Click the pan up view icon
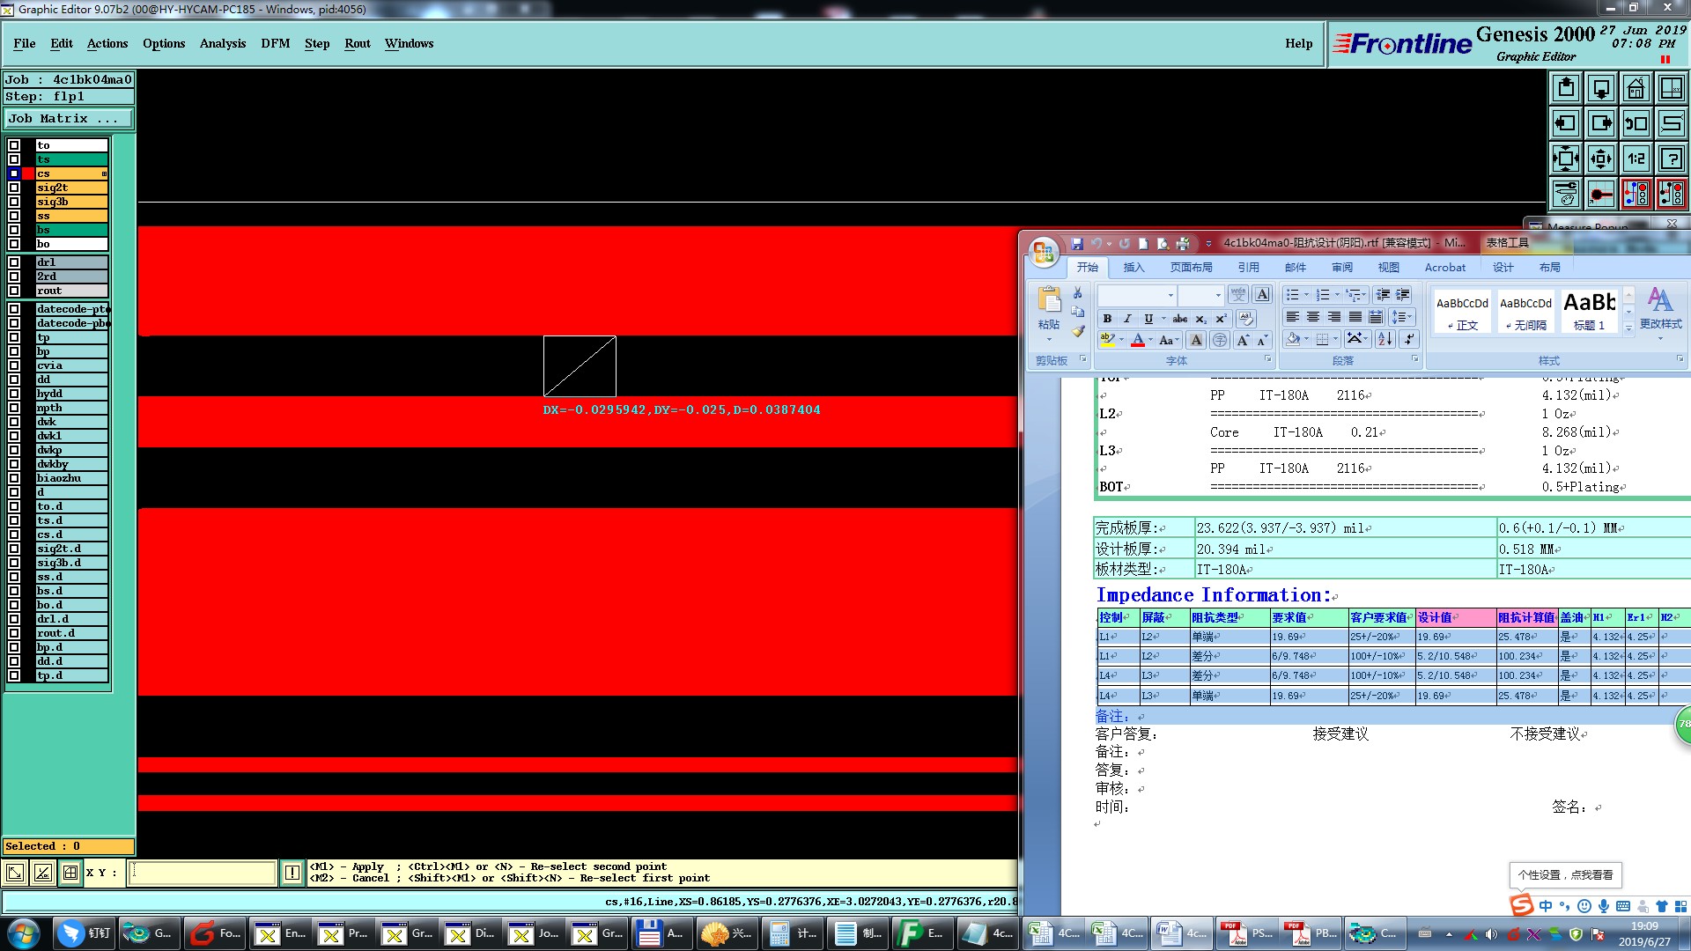The width and height of the screenshot is (1691, 951). click(1565, 88)
